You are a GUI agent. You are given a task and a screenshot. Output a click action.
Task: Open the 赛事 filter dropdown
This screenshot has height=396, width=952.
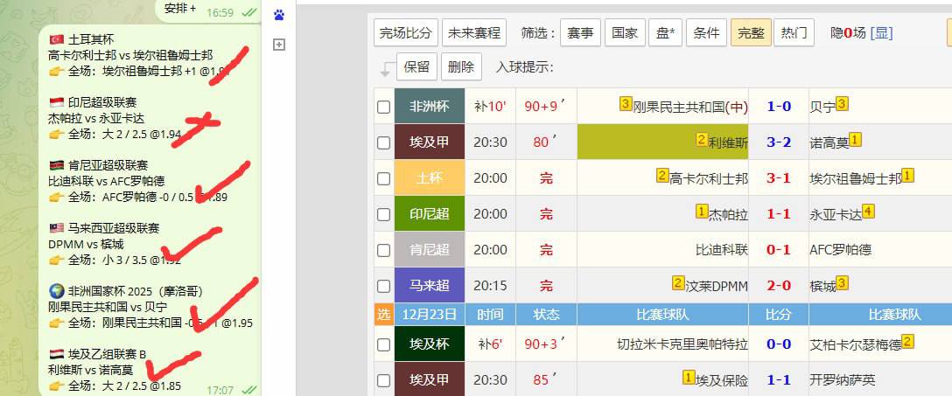(x=580, y=33)
